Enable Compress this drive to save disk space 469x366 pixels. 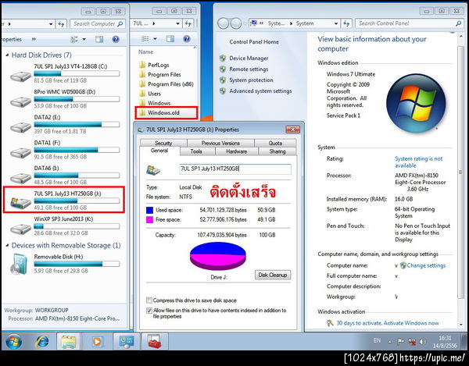point(149,300)
